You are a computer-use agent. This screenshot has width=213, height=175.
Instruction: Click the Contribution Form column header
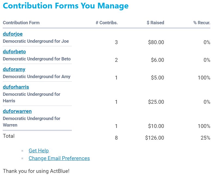point(21,23)
